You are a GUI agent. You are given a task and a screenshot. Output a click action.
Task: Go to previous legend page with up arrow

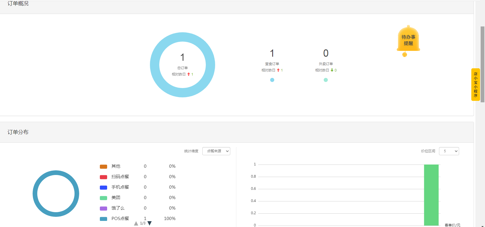click(x=136, y=223)
